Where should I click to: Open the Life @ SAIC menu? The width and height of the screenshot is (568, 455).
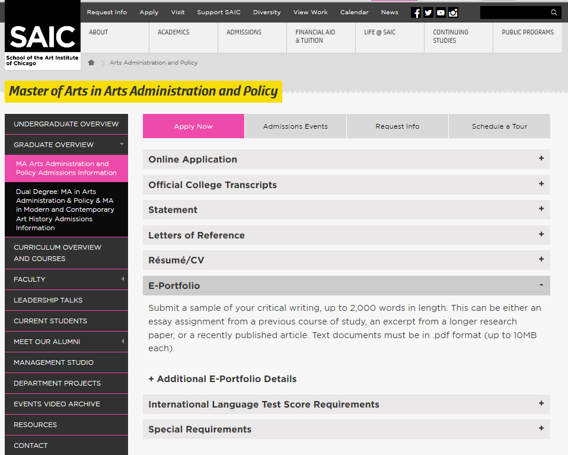(x=390, y=38)
